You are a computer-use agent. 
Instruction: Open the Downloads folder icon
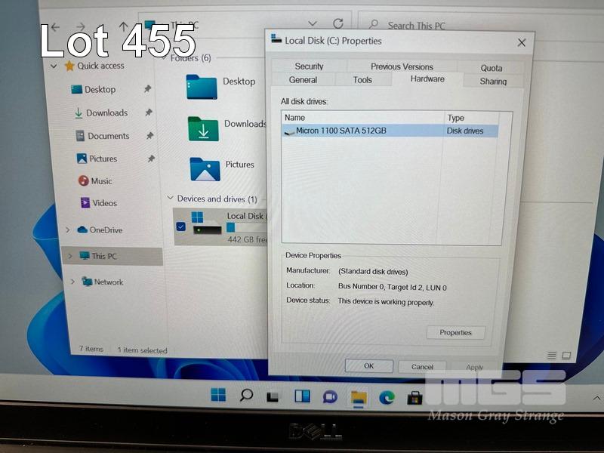[203, 128]
